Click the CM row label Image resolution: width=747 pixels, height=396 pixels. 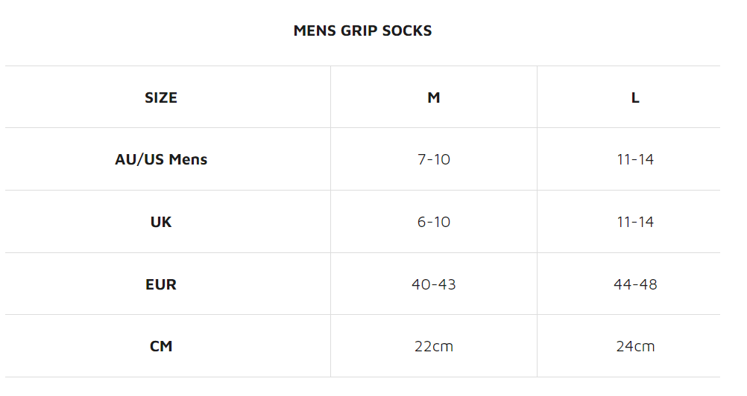coord(161,346)
